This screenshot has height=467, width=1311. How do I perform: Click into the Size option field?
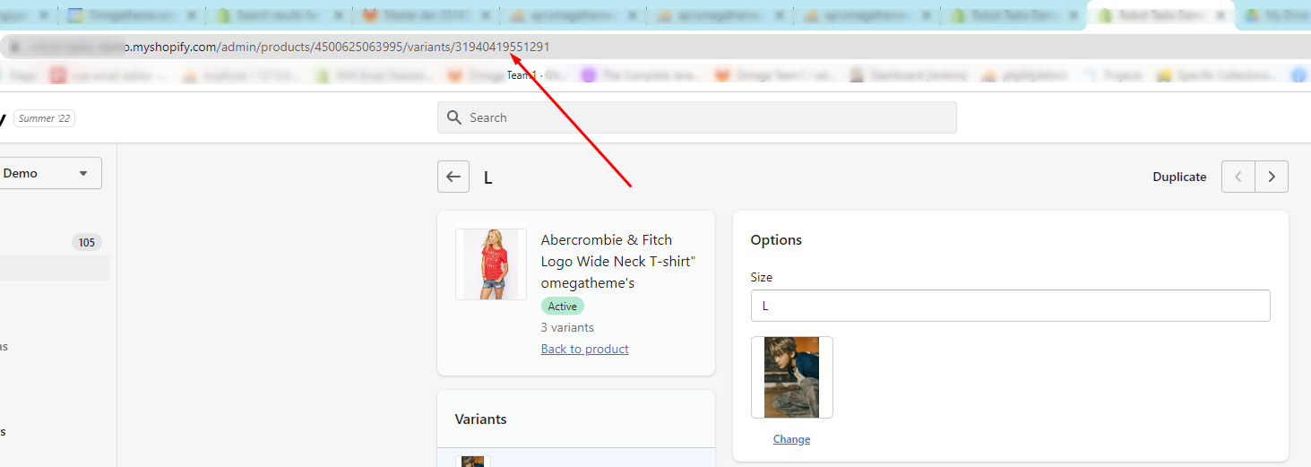pos(1010,306)
